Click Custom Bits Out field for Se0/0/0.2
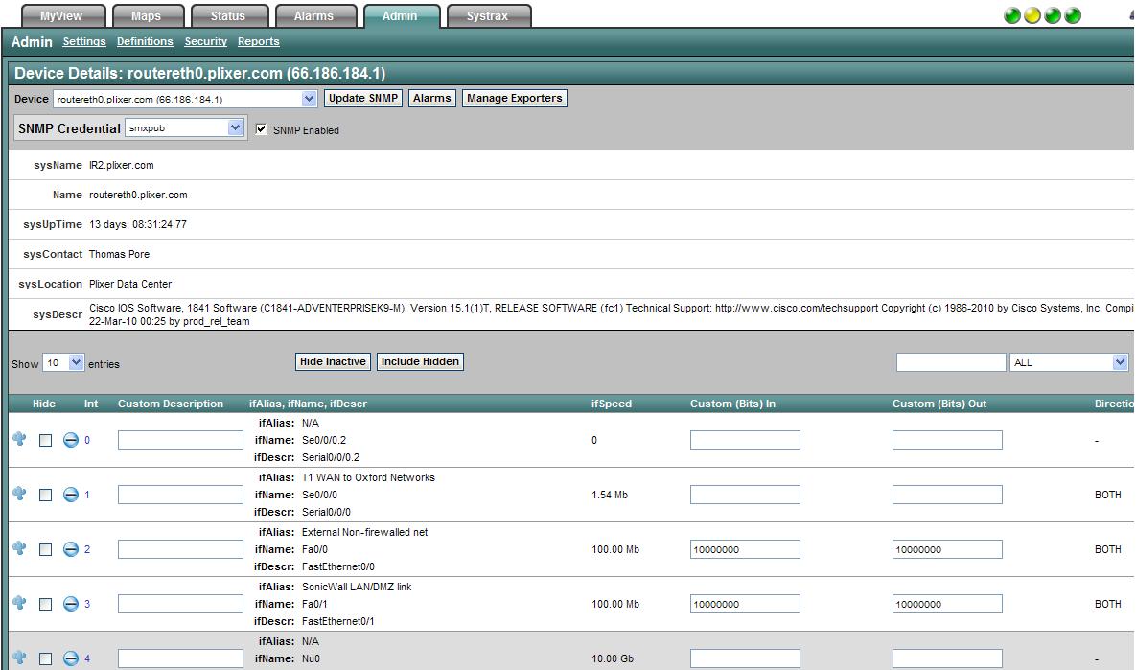 947,440
